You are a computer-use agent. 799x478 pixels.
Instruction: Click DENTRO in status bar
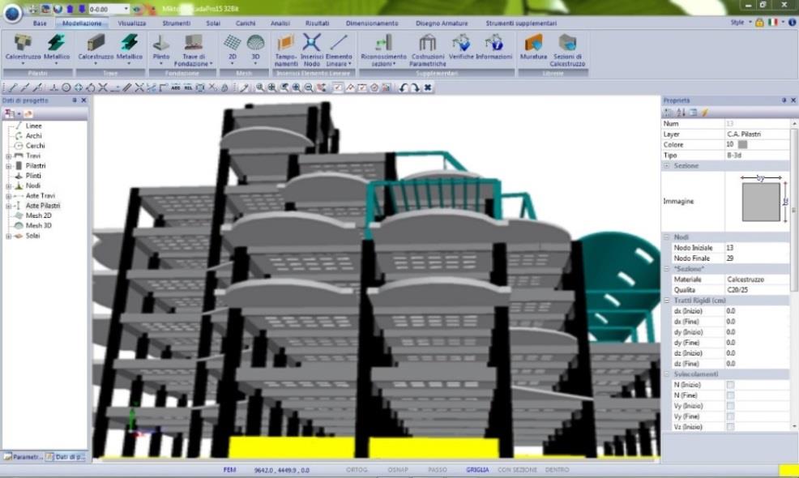coord(557,470)
